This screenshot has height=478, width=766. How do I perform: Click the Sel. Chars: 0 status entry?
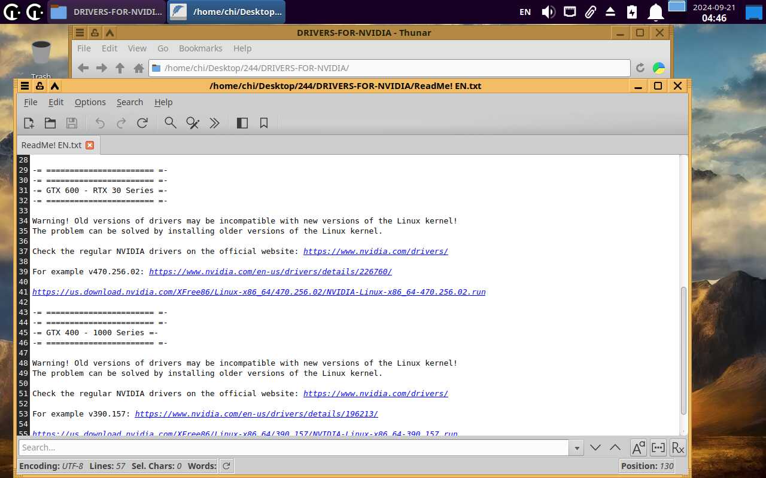point(157,466)
